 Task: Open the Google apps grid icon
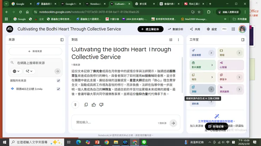tap(233, 29)
